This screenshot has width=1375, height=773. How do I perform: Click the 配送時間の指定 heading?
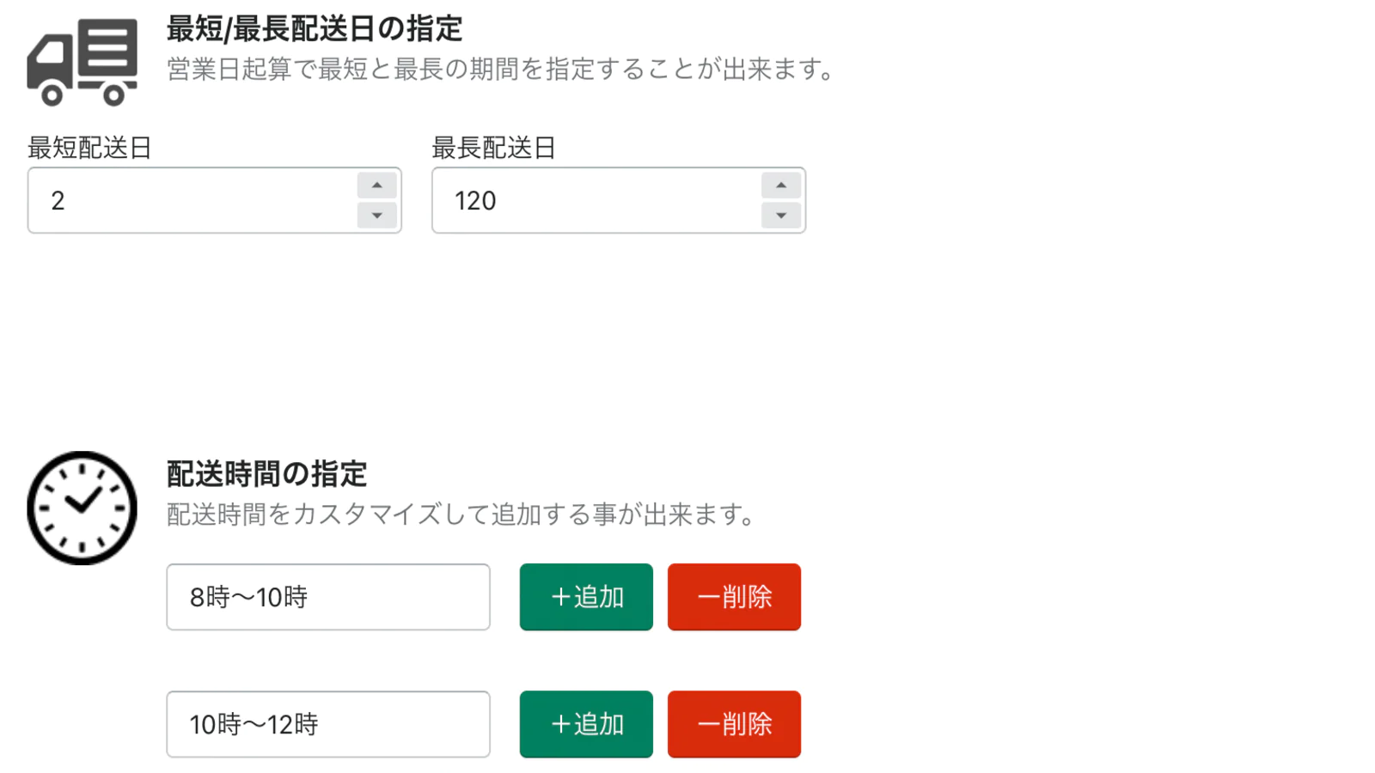pos(266,474)
